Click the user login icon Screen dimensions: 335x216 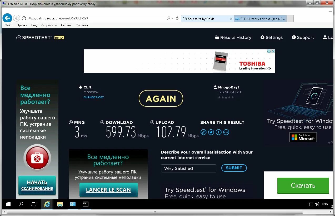click(x=325, y=37)
